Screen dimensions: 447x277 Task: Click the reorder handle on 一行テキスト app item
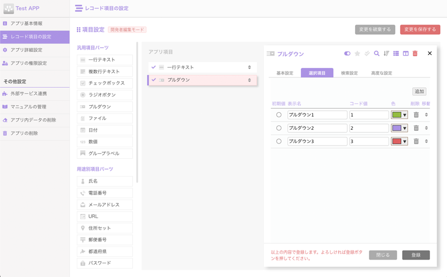point(249,68)
